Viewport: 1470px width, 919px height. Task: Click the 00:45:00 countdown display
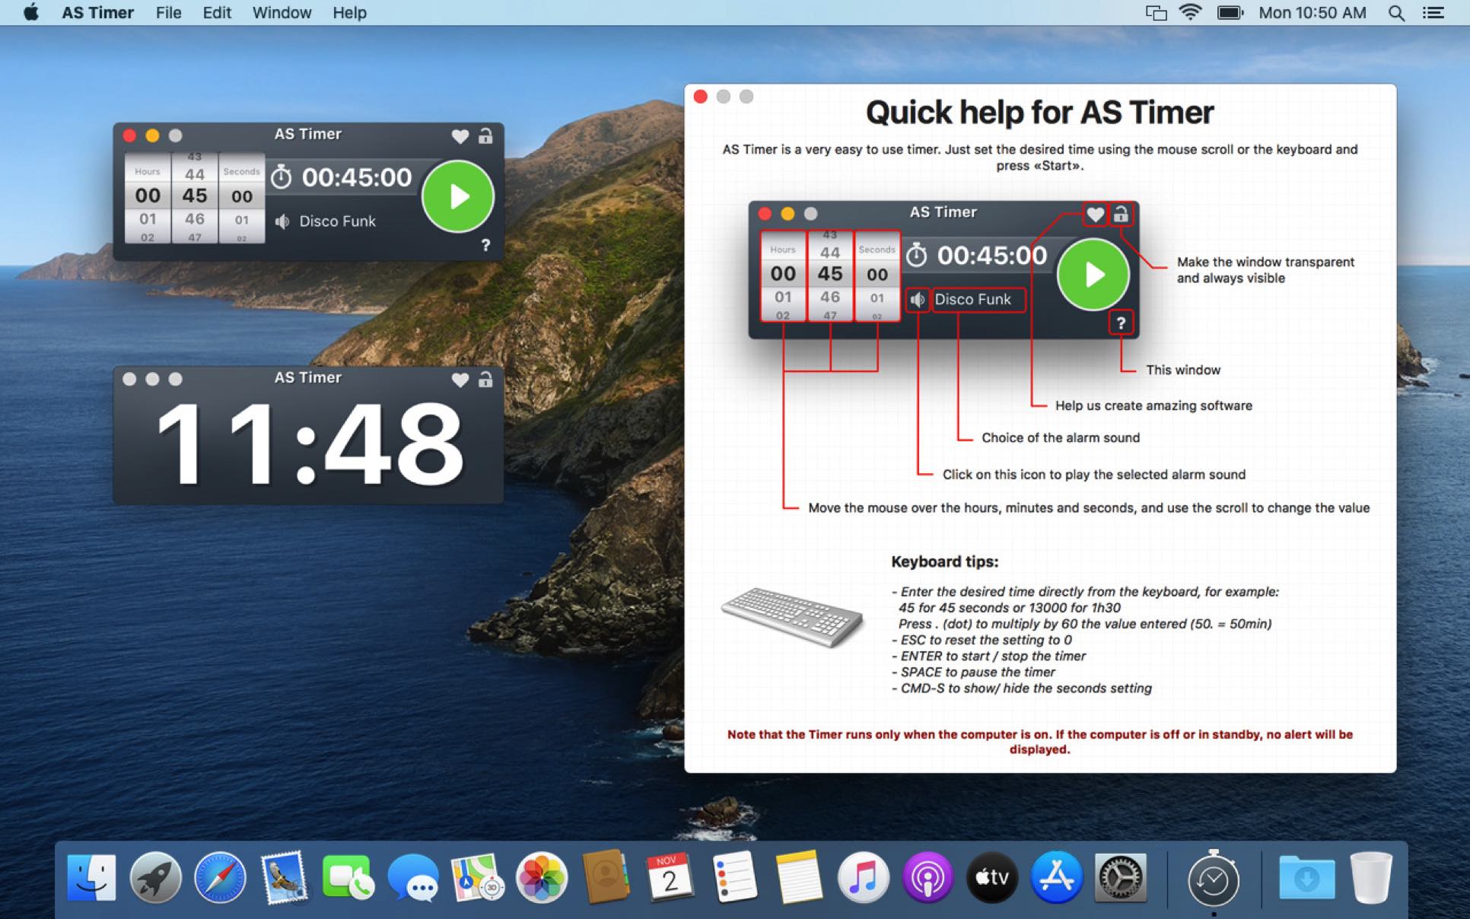click(356, 177)
